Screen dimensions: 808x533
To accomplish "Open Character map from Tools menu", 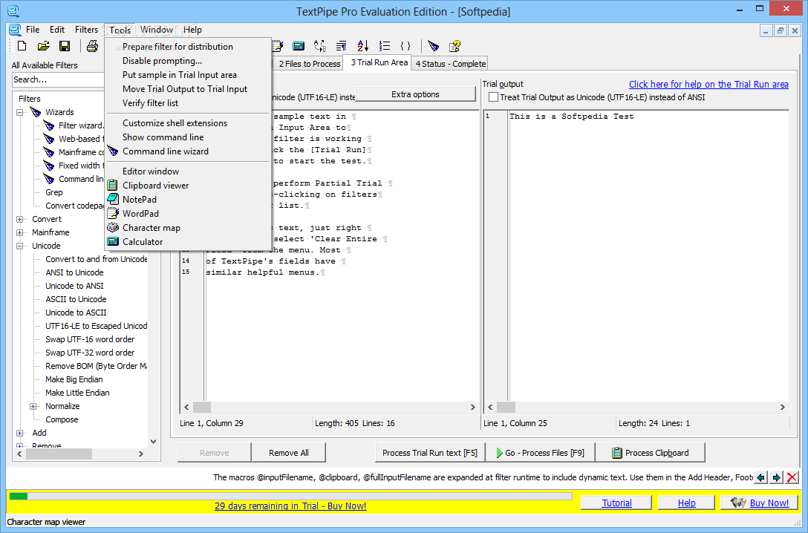I will coord(151,228).
